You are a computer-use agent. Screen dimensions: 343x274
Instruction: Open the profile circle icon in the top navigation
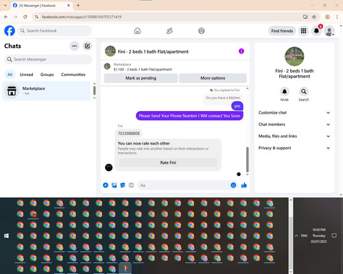click(202, 31)
